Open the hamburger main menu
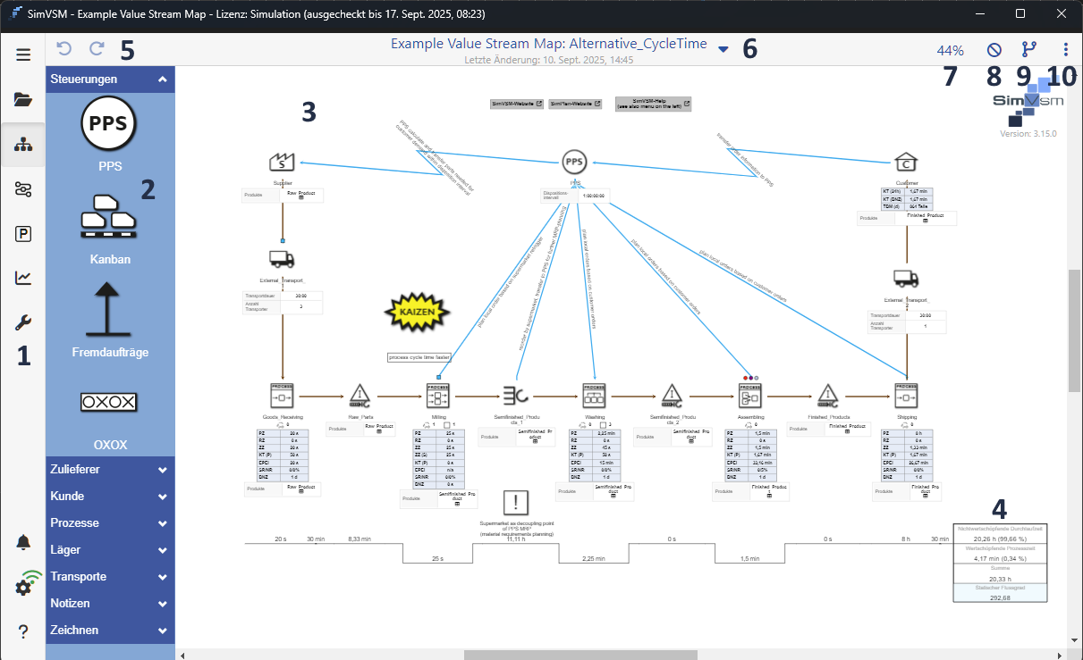Viewport: 1083px width, 660px height. click(x=23, y=54)
